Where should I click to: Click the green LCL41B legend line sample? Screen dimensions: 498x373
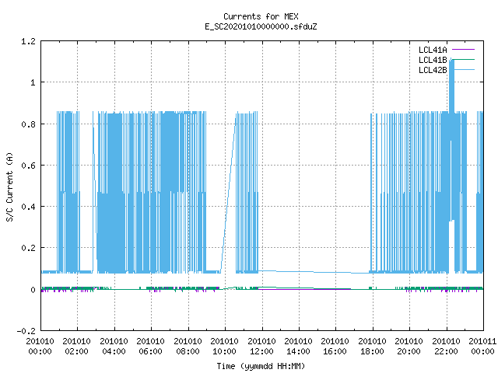[x=463, y=60]
